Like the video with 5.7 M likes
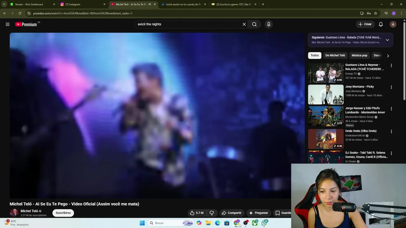406x228 pixels. pos(197,213)
